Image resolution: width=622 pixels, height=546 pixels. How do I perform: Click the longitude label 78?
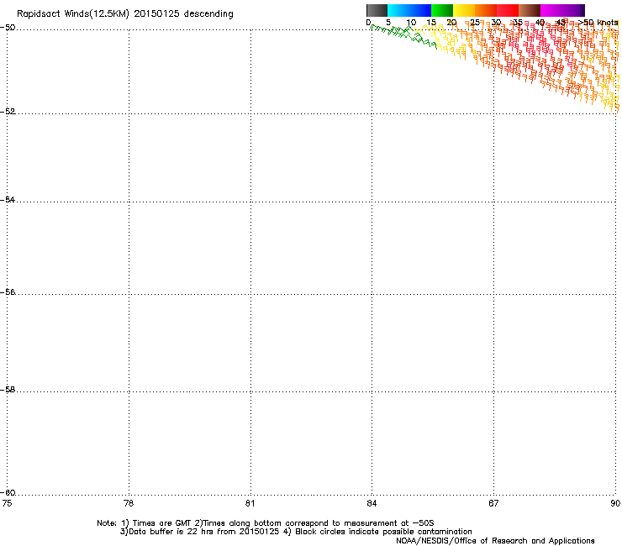click(x=129, y=503)
